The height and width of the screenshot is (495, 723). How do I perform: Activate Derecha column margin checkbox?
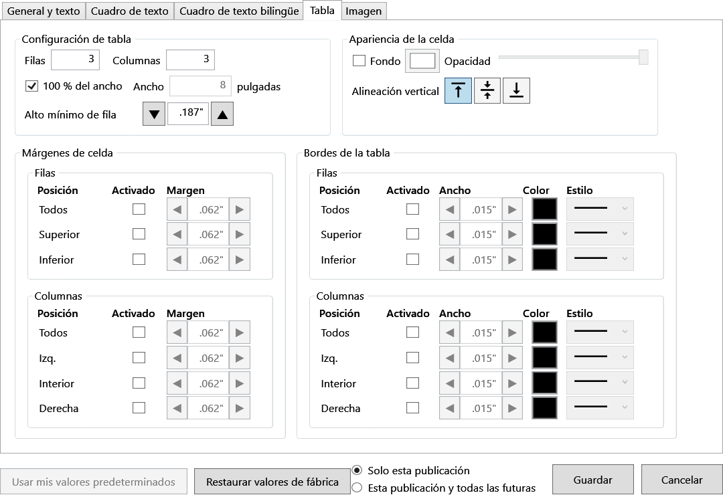[139, 408]
